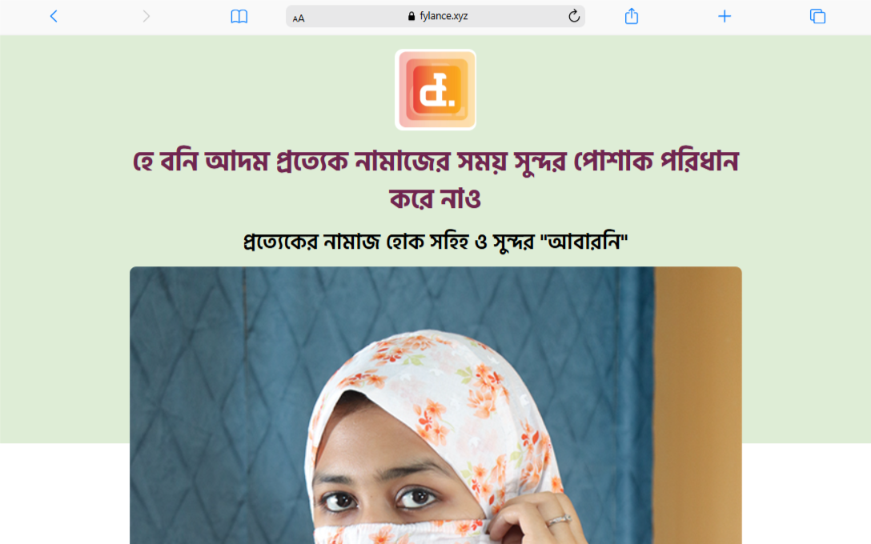Screen dimensions: 871x544
Task: Open a new tab with plus icon
Action: [x=724, y=16]
